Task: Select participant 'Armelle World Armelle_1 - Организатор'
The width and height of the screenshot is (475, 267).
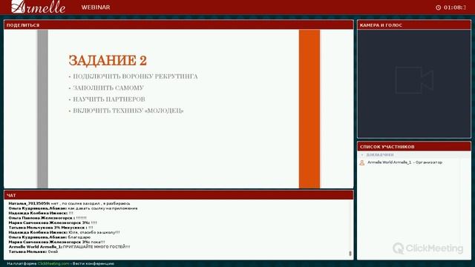Action: click(x=404, y=162)
